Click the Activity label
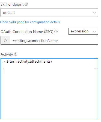The image size is (101, 122). click(x=7, y=54)
